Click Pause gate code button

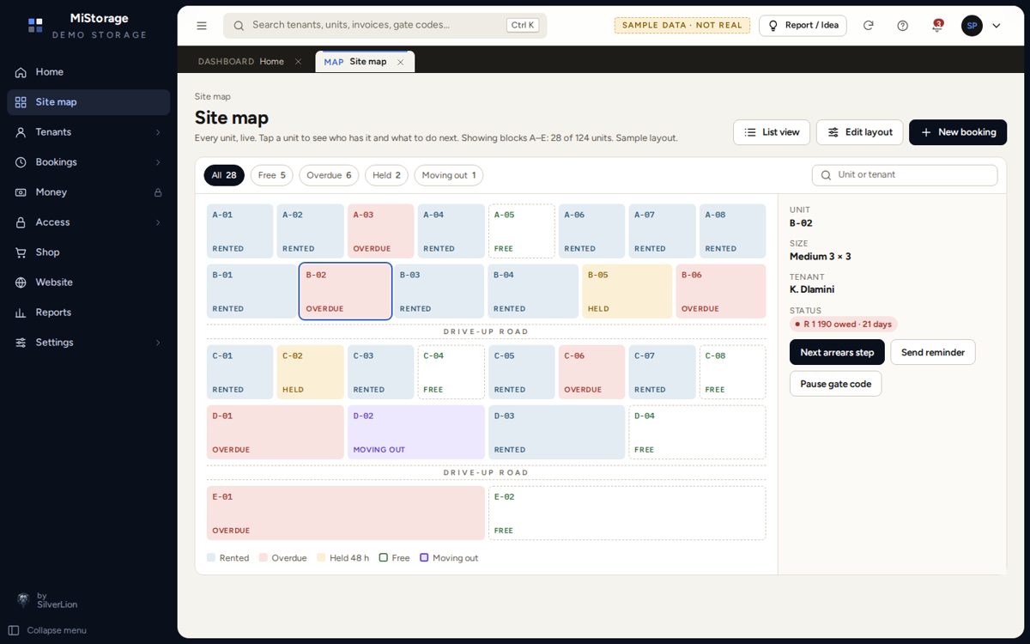tap(835, 384)
